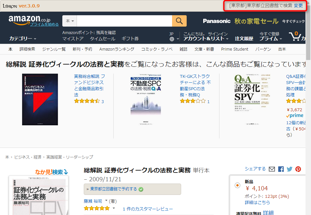Click 3-star rating under 不動産SPC book
Image resolution: width=311 pixels, height=215 pixels.
[193, 101]
